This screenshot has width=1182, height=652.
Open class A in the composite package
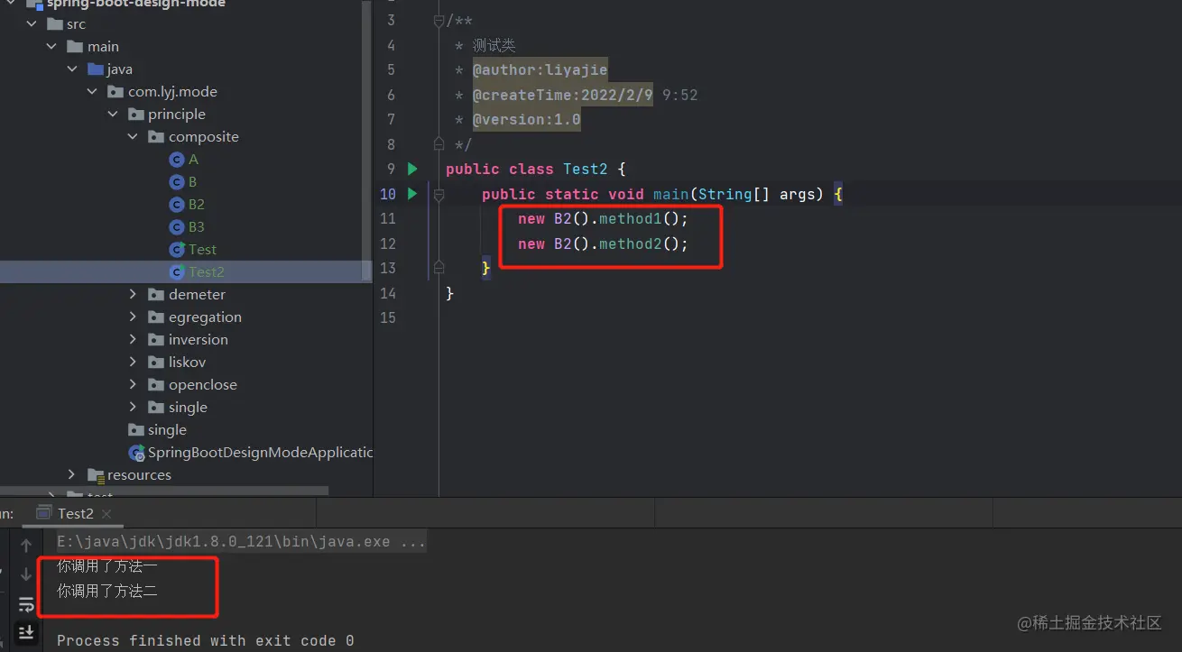tap(184, 160)
